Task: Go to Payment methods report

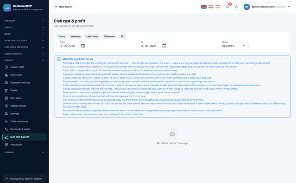Action: click(24, 82)
